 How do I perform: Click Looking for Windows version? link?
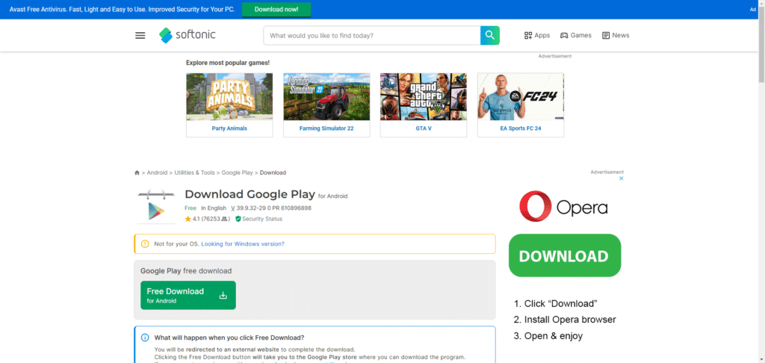[x=243, y=244]
